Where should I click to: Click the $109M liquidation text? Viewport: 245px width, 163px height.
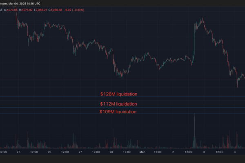click(118, 112)
